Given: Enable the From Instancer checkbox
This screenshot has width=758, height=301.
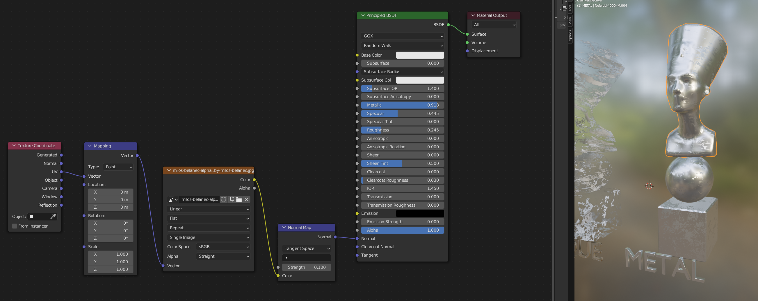Looking at the screenshot, I should click(15, 226).
